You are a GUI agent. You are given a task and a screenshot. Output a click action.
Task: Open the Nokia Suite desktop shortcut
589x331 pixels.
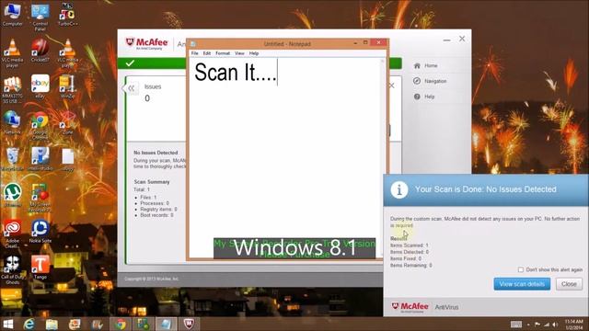[x=40, y=231]
